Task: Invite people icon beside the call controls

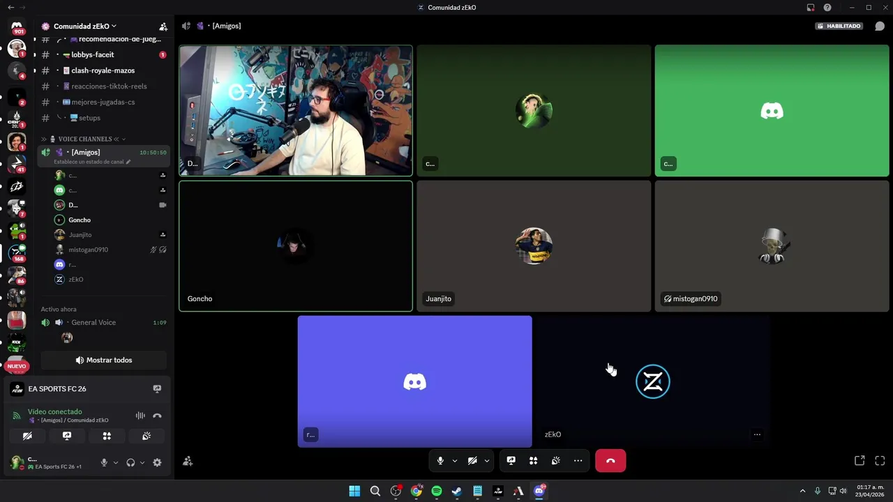Action: click(x=188, y=461)
